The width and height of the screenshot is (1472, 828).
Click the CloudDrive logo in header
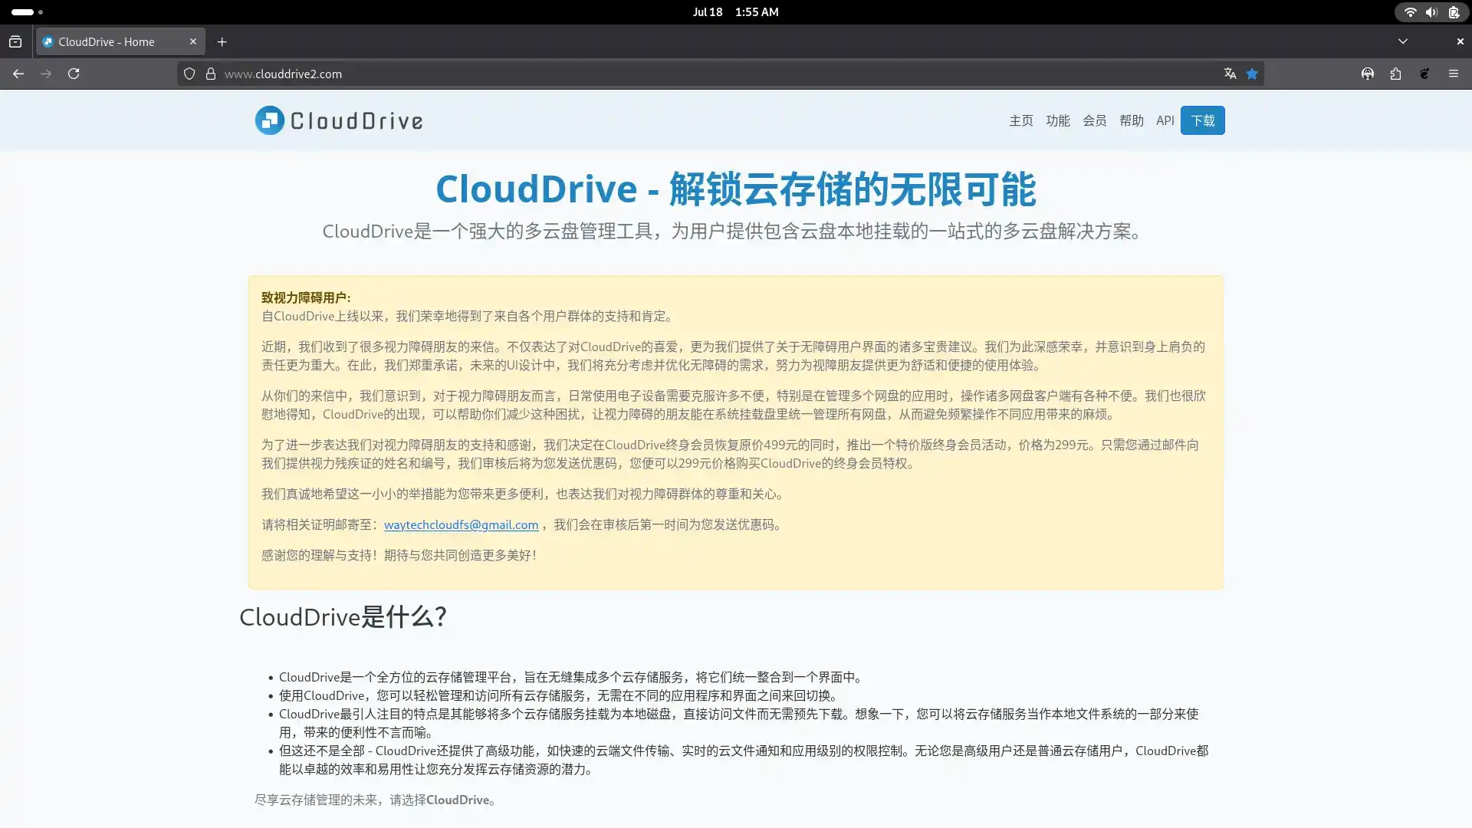coord(339,120)
